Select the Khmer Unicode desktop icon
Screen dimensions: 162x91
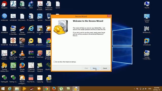[22, 42]
